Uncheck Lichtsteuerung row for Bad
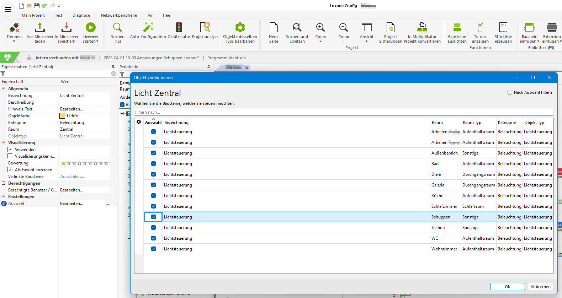This screenshot has width=562, height=298. click(153, 164)
